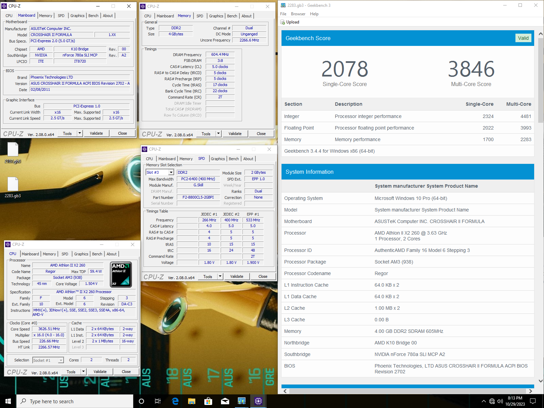
Task: Click the Geekbench horizontal scroll right arrow
Action: [x=530, y=391]
